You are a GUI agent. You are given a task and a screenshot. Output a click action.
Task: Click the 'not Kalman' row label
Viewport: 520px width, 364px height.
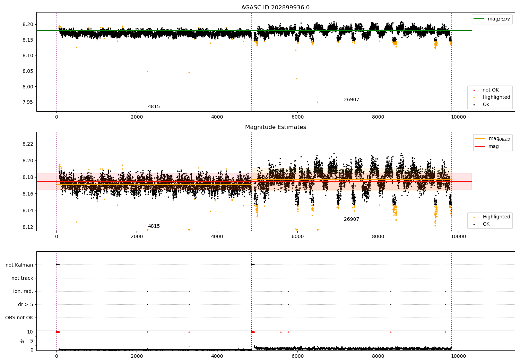[19, 265]
